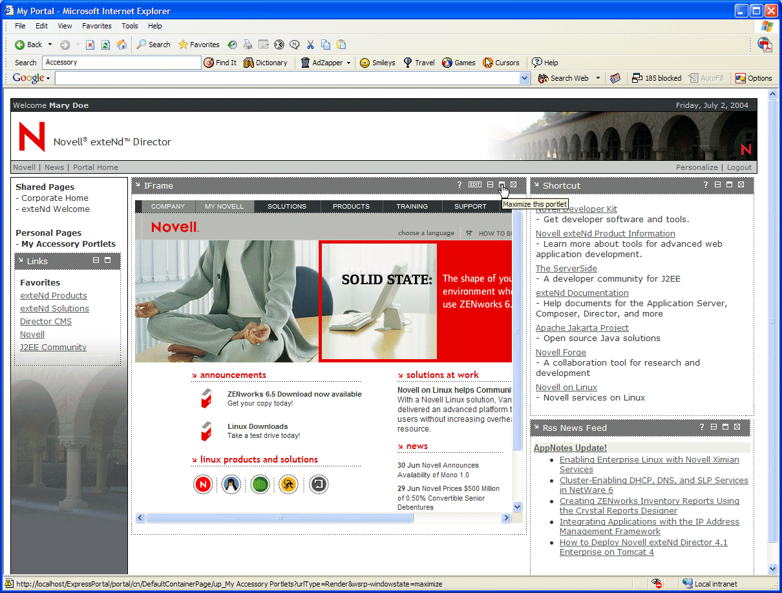
Task: Select the SOLUTIONS tab on Novell page
Action: click(287, 207)
